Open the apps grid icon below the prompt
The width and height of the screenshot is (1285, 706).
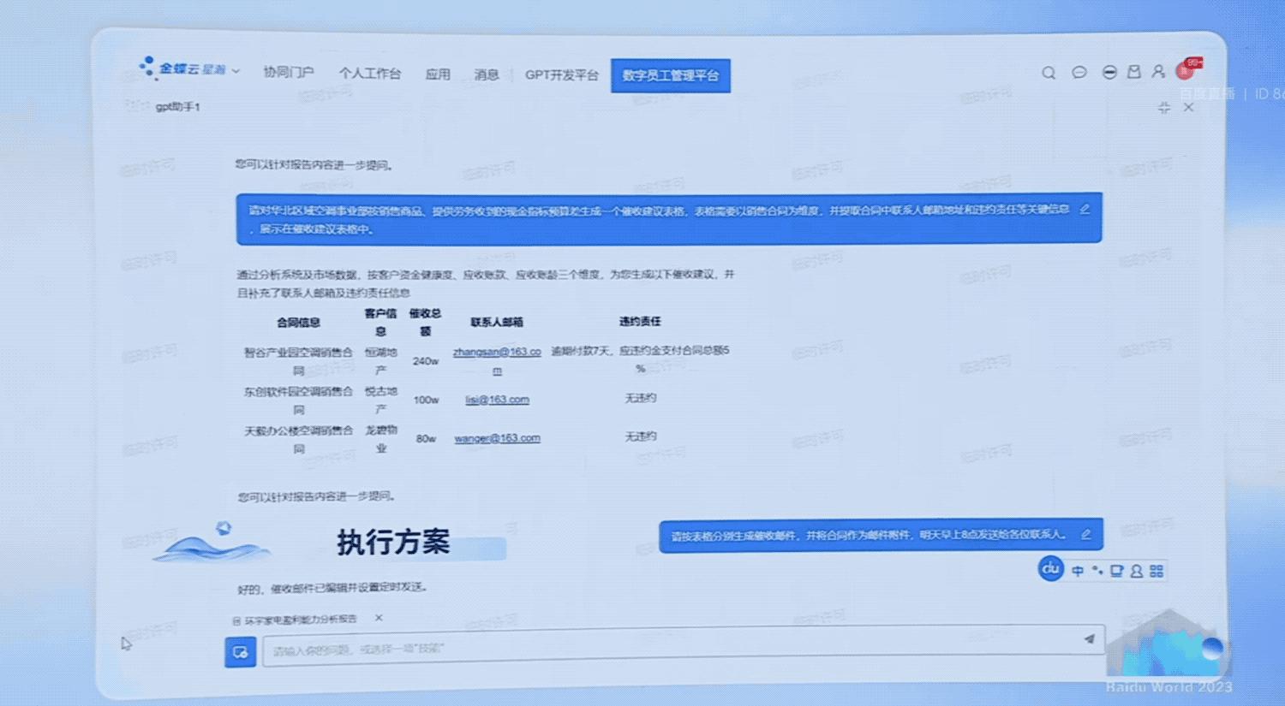coord(1156,569)
